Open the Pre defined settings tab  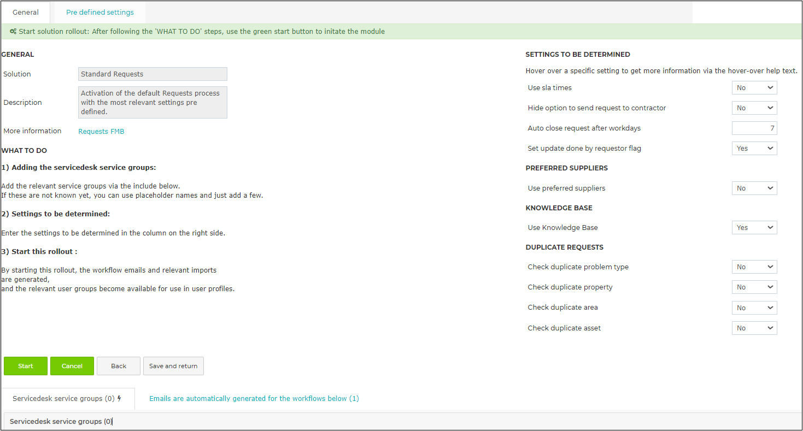tap(100, 12)
